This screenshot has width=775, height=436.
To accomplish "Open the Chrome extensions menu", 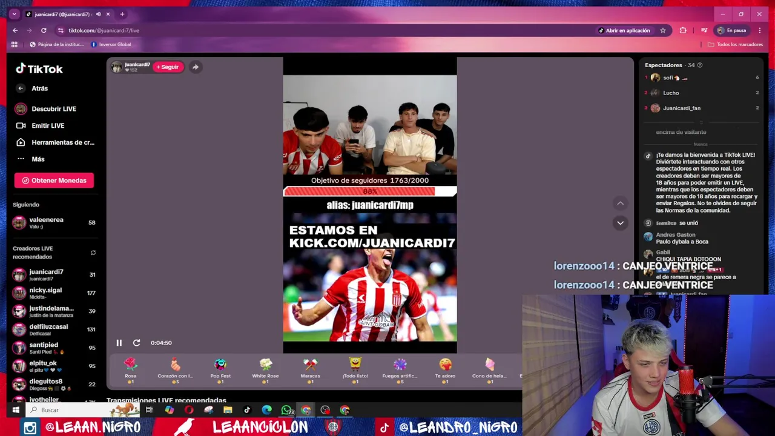I will pyautogui.click(x=683, y=30).
